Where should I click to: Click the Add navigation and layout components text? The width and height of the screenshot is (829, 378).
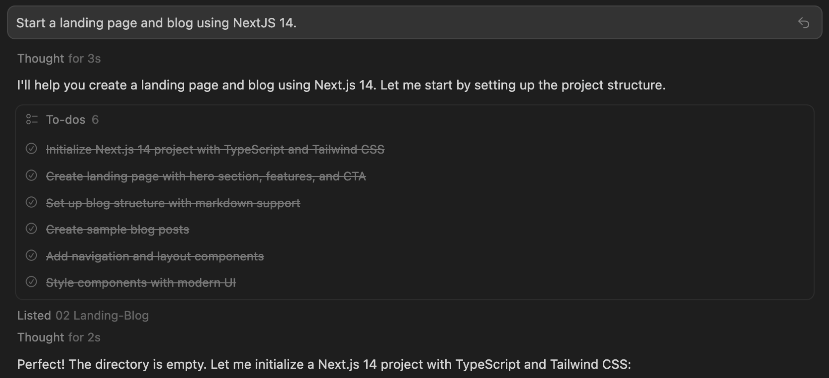155,256
